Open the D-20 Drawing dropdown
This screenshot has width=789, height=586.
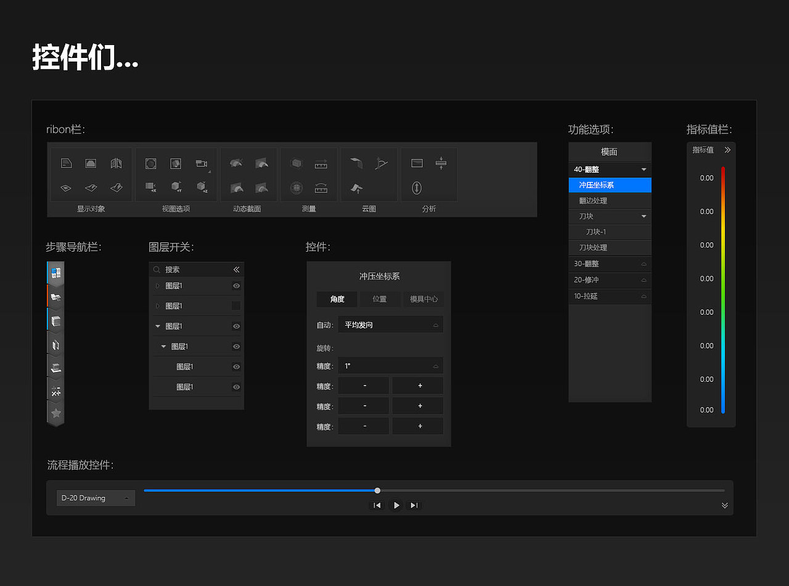pos(96,498)
